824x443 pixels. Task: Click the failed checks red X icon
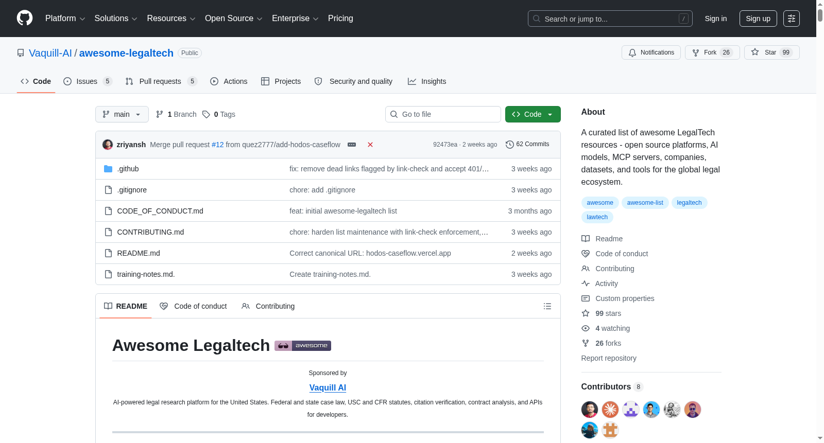pos(370,145)
